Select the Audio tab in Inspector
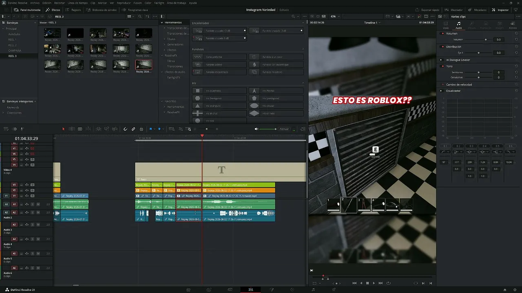Viewport: 522px width, 293px height. click(458, 25)
